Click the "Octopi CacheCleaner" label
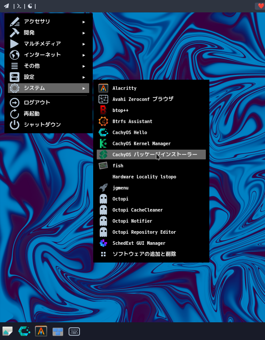 (x=138, y=210)
